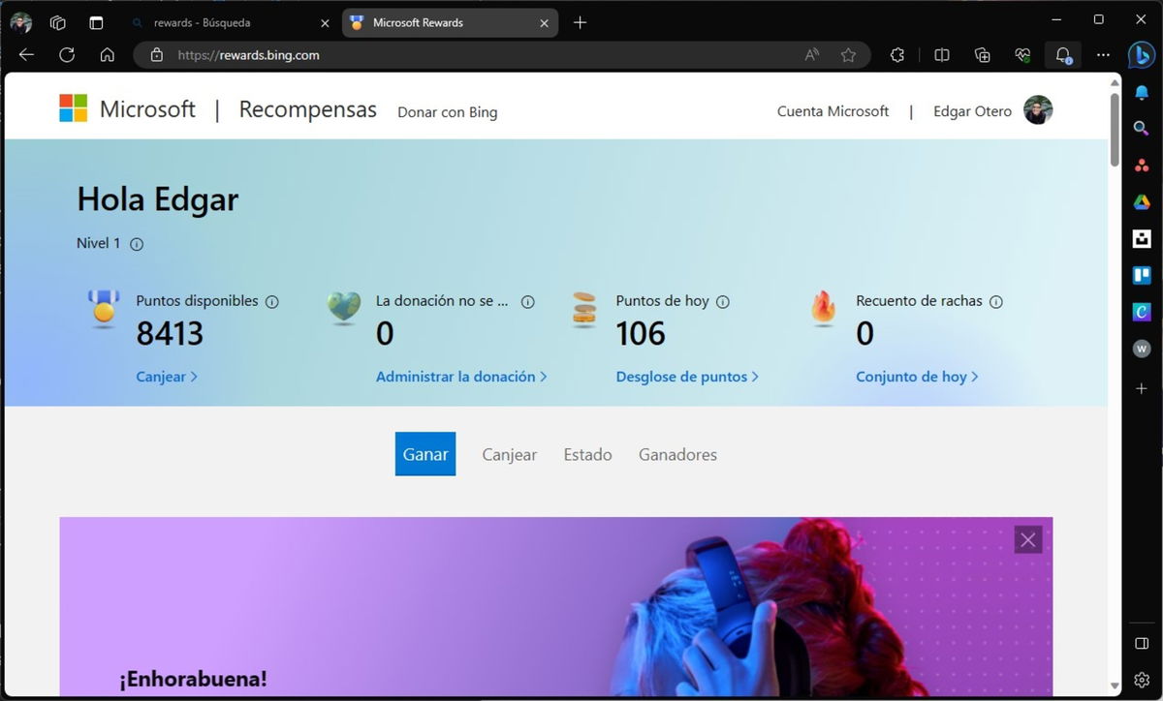Viewport: 1163px width, 701px height.
Task: Click the bell icon in the sidebar
Action: tap(1141, 93)
